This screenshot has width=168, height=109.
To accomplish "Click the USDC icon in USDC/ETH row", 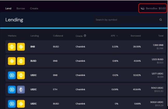I will (12, 90).
